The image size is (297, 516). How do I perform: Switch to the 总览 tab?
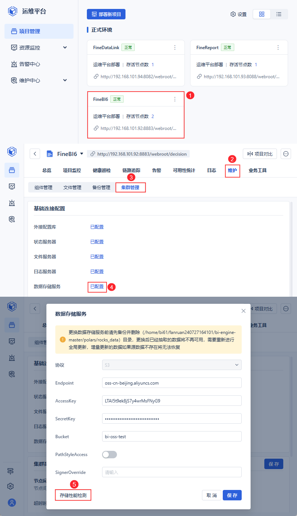[x=47, y=171]
